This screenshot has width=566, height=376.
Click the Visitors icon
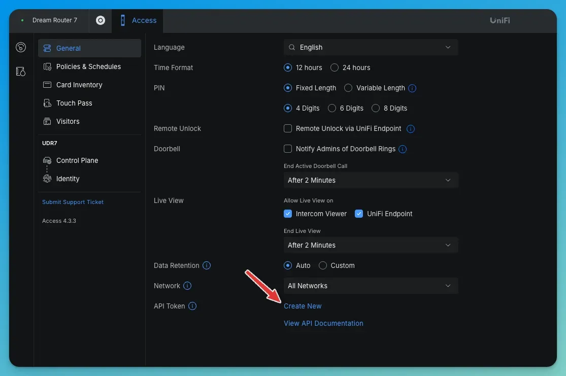pos(47,121)
